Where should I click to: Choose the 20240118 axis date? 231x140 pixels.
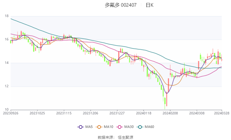point(144,113)
